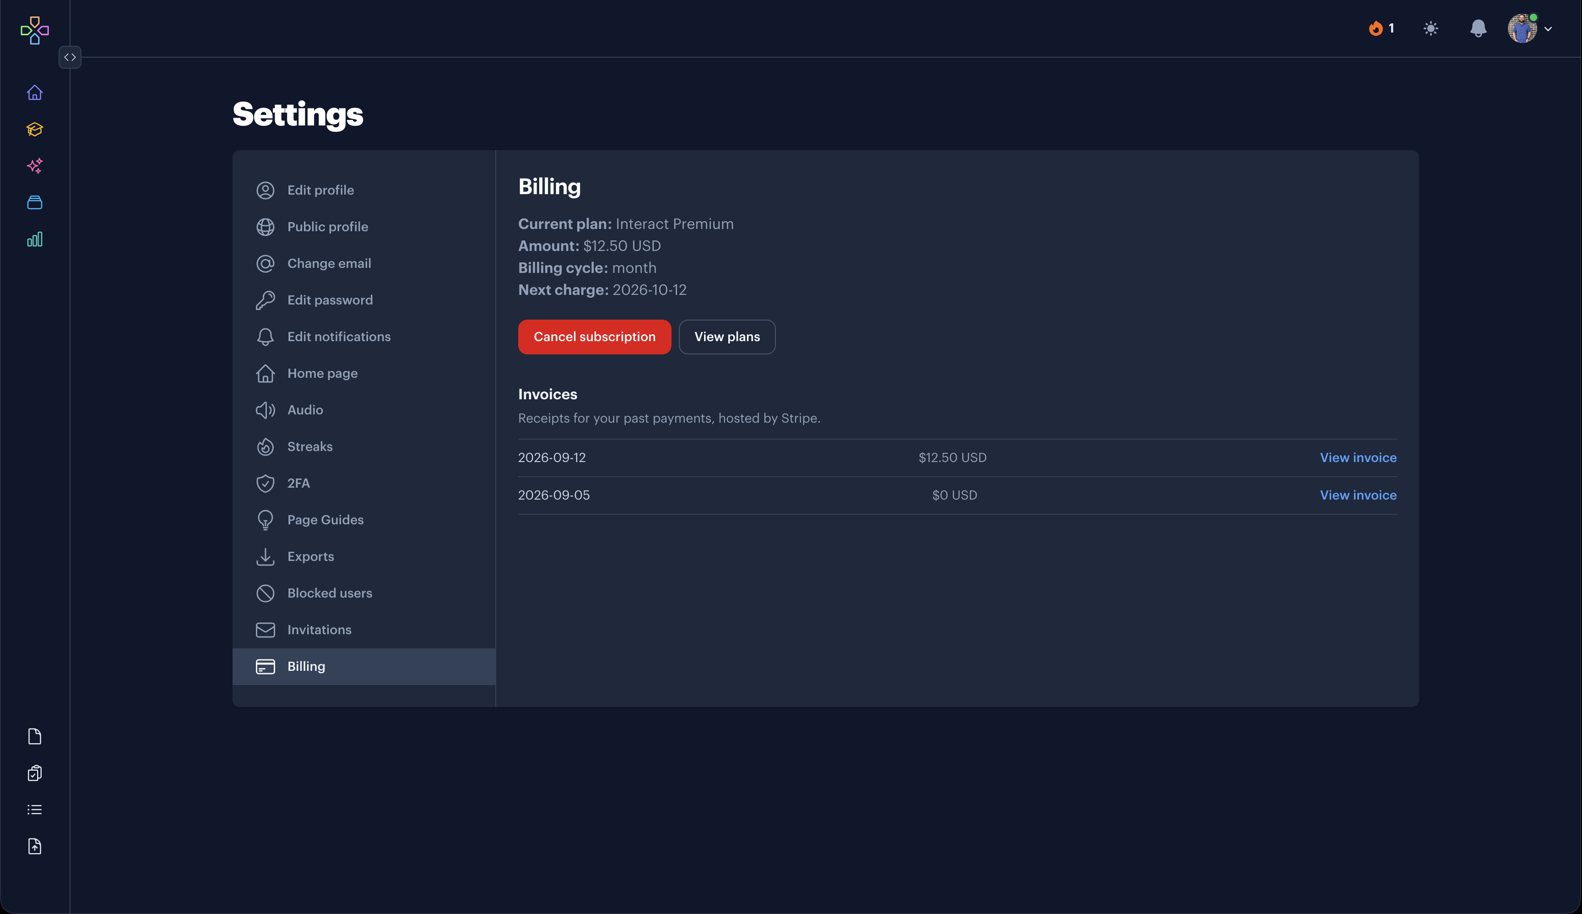The width and height of the screenshot is (1582, 914).
Task: Open Edit password settings
Action: click(364, 300)
